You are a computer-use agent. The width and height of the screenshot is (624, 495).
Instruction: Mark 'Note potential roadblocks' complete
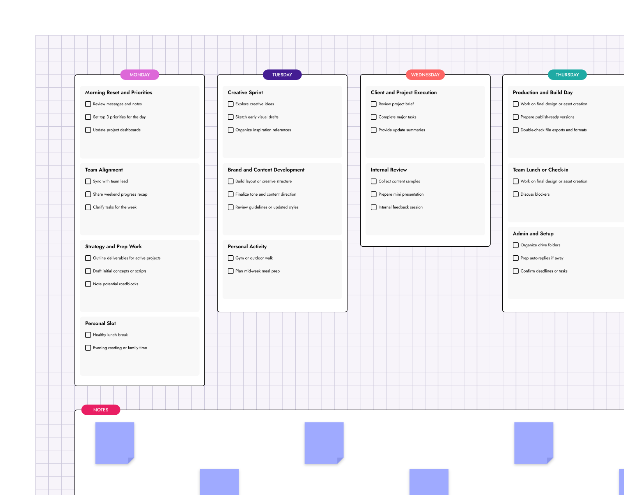pyautogui.click(x=88, y=284)
